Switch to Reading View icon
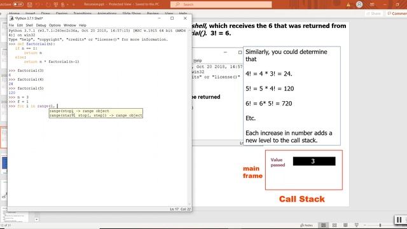The image size is (407, 229). (x=345, y=225)
